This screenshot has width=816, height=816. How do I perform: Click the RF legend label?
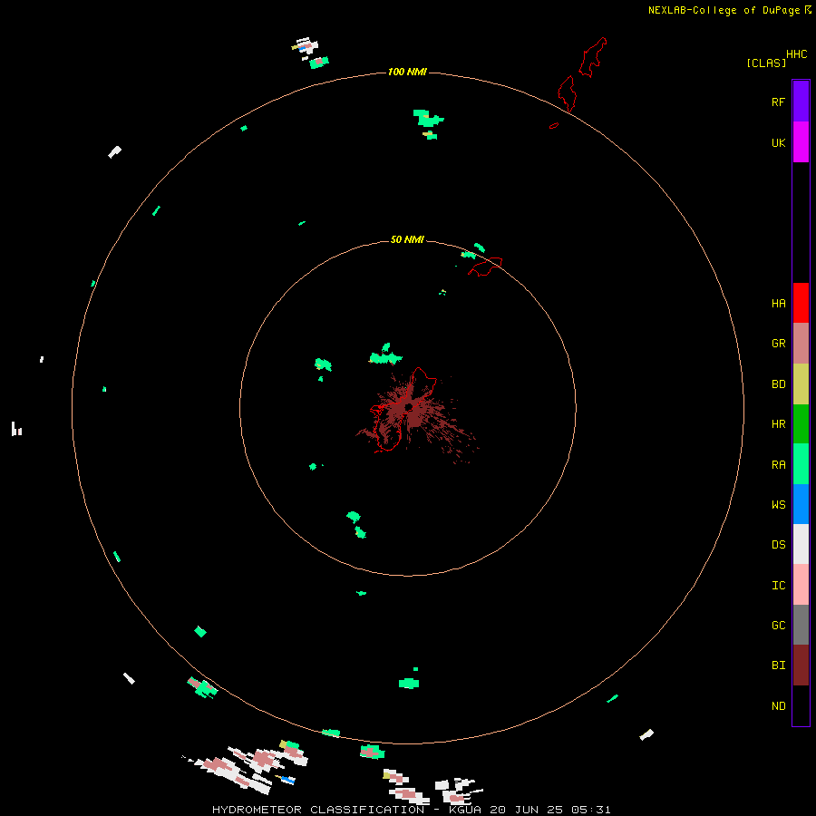[778, 102]
